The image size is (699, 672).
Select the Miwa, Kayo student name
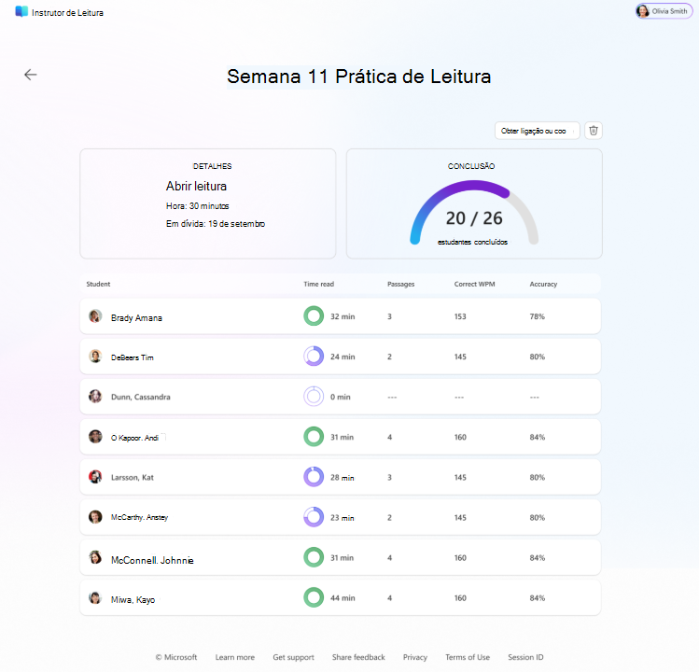click(133, 600)
